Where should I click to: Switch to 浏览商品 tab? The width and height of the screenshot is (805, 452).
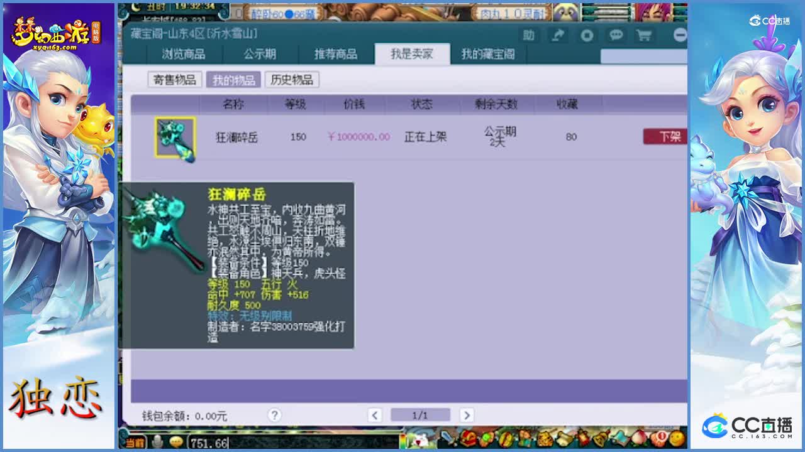pyautogui.click(x=184, y=54)
